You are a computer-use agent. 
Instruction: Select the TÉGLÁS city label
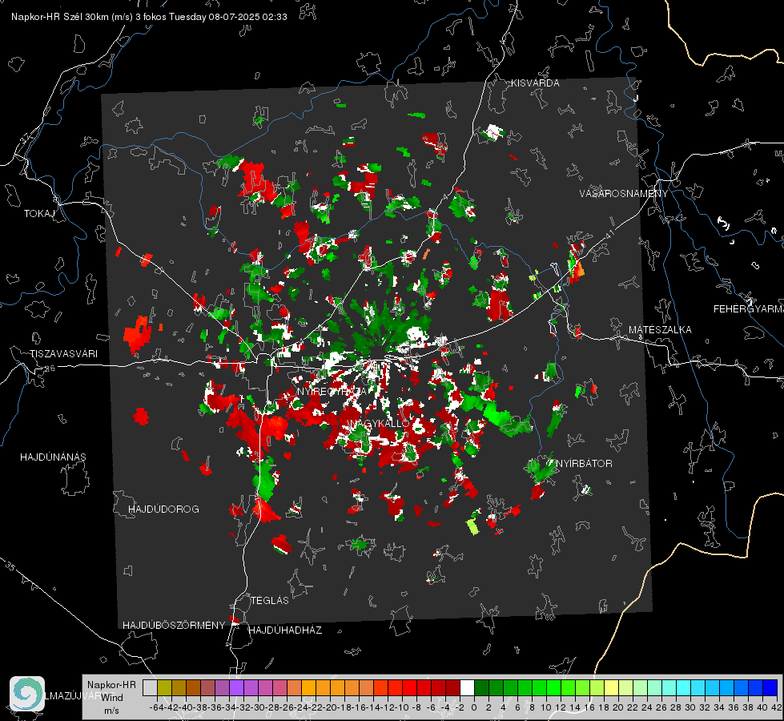[270, 601]
